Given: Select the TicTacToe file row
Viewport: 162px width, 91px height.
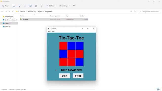Looking at the screenshot, I should click(54, 19).
